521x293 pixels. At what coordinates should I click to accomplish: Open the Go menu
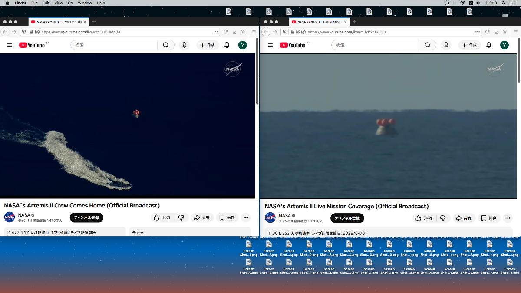click(70, 3)
